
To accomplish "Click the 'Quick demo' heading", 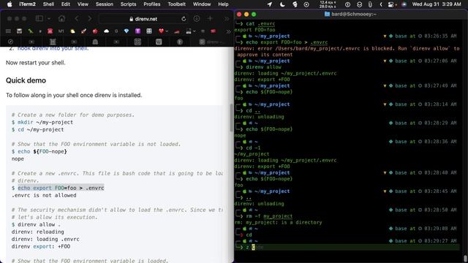I will click(26, 80).
